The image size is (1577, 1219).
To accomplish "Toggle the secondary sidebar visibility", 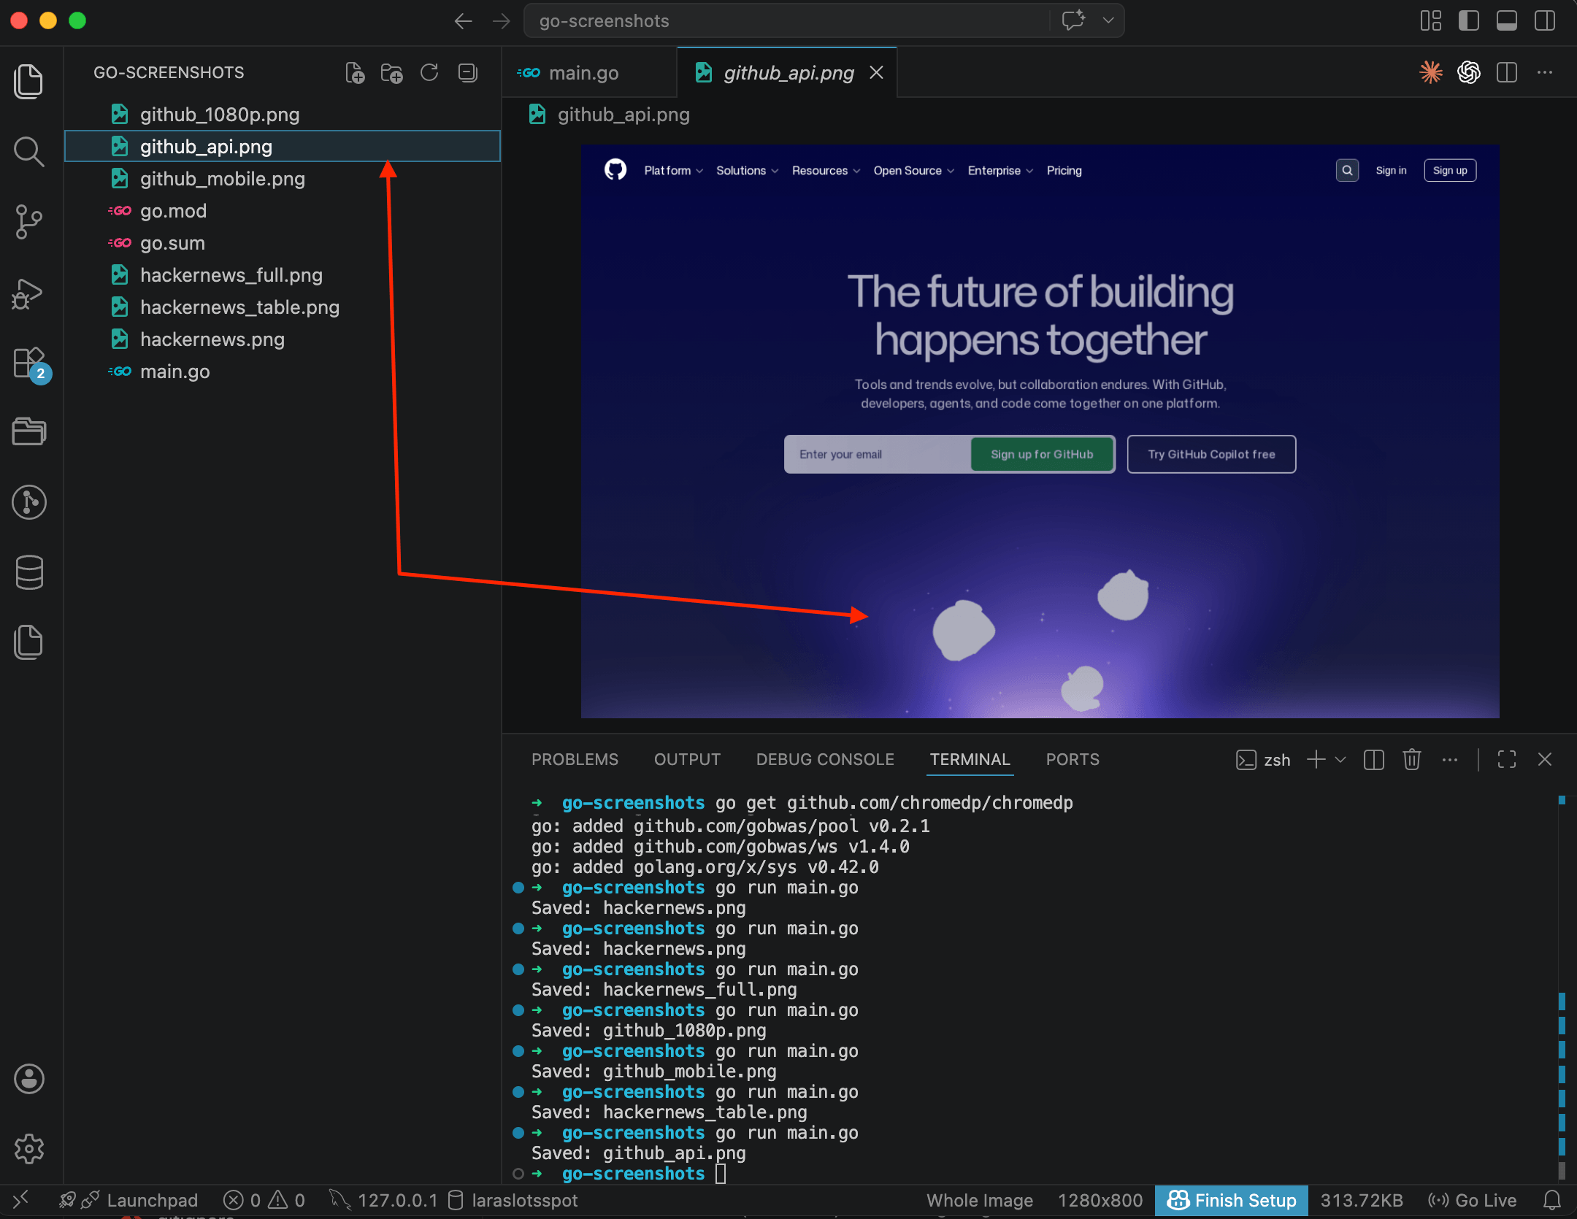I will [x=1546, y=20].
